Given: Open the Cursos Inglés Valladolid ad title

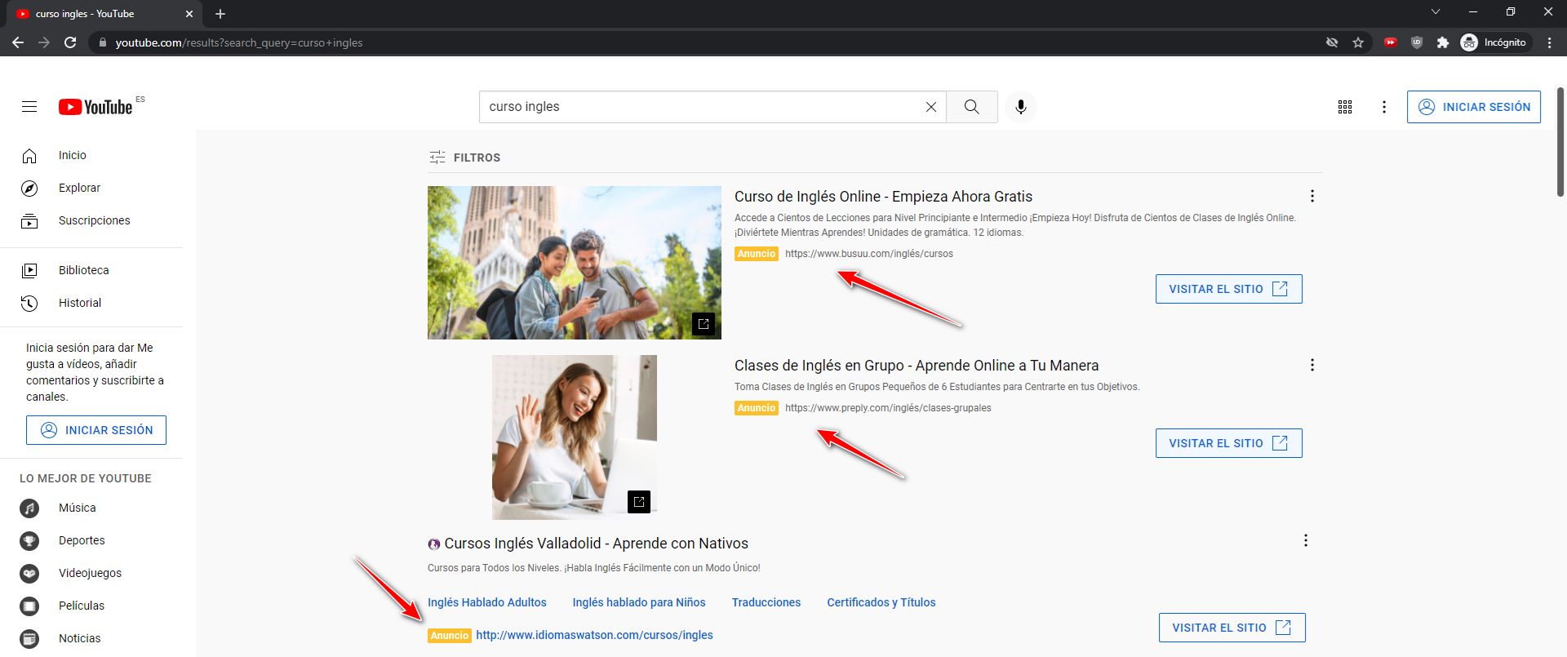Looking at the screenshot, I should [596, 544].
